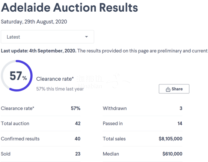Click the 57% clearance rate circle
This screenshot has height=162, width=208.
coord(17,76)
